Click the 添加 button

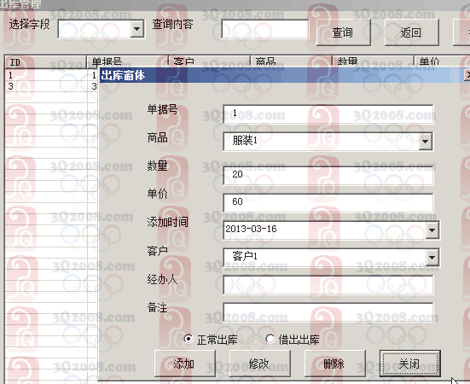[x=184, y=364]
